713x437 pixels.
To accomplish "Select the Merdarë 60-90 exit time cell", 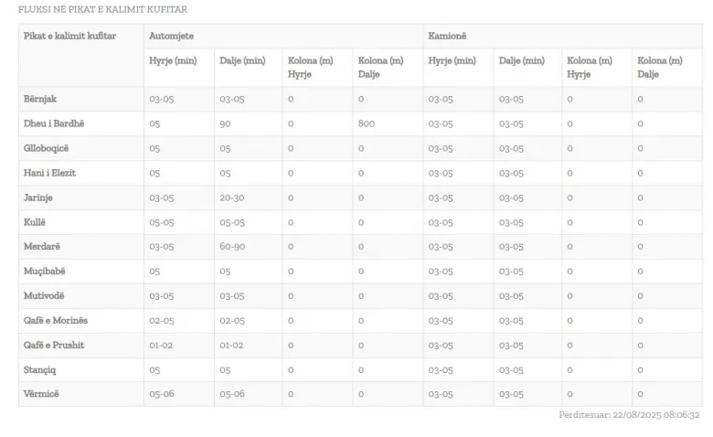I will (232, 247).
